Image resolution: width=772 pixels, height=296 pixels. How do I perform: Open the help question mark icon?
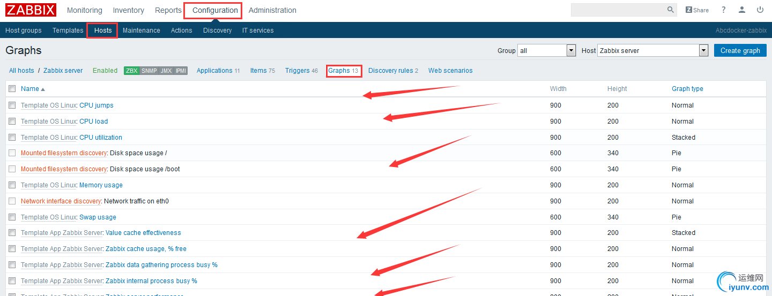tap(723, 10)
